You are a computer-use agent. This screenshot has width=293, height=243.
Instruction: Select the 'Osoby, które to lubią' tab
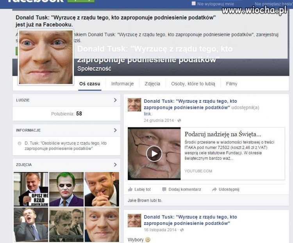[193, 84]
